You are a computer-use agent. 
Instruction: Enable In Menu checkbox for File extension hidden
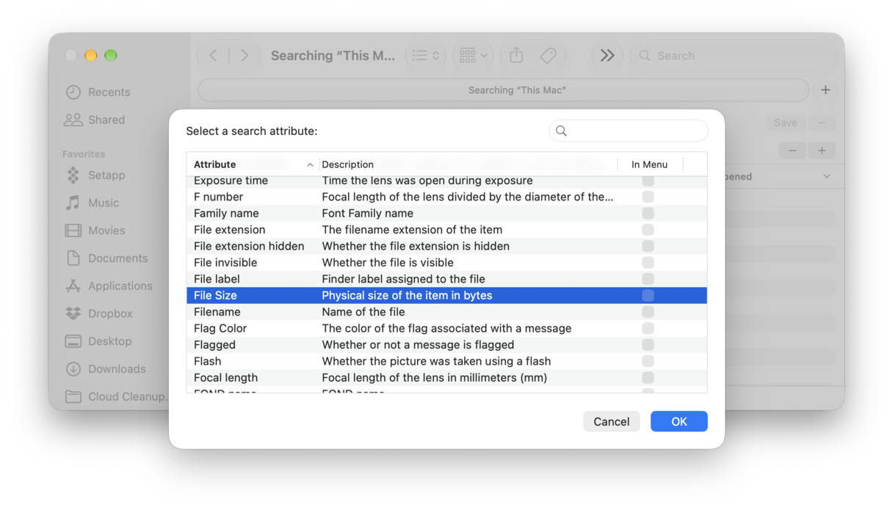tap(648, 246)
